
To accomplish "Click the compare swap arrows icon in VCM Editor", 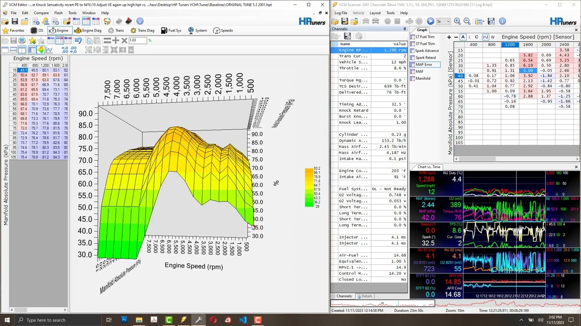I will tap(107, 21).
